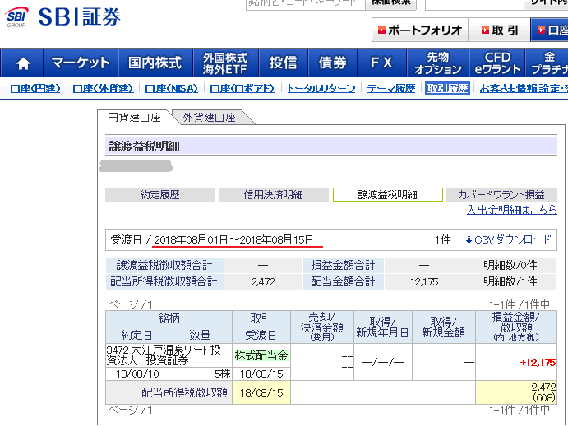Image resolution: width=568 pixels, height=427 pixels.
Task: Select the 約定履歴 tab button
Action: coord(160,195)
